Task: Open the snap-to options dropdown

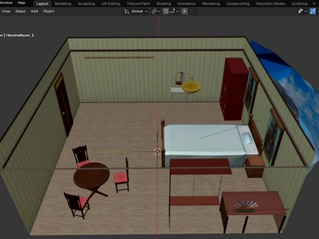Action: 174,11
